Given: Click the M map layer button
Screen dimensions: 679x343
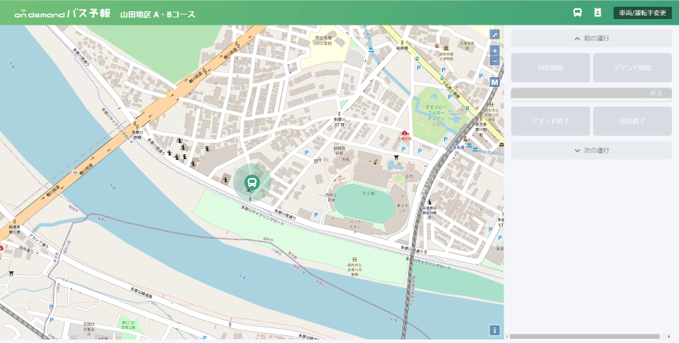Looking at the screenshot, I should 495,82.
